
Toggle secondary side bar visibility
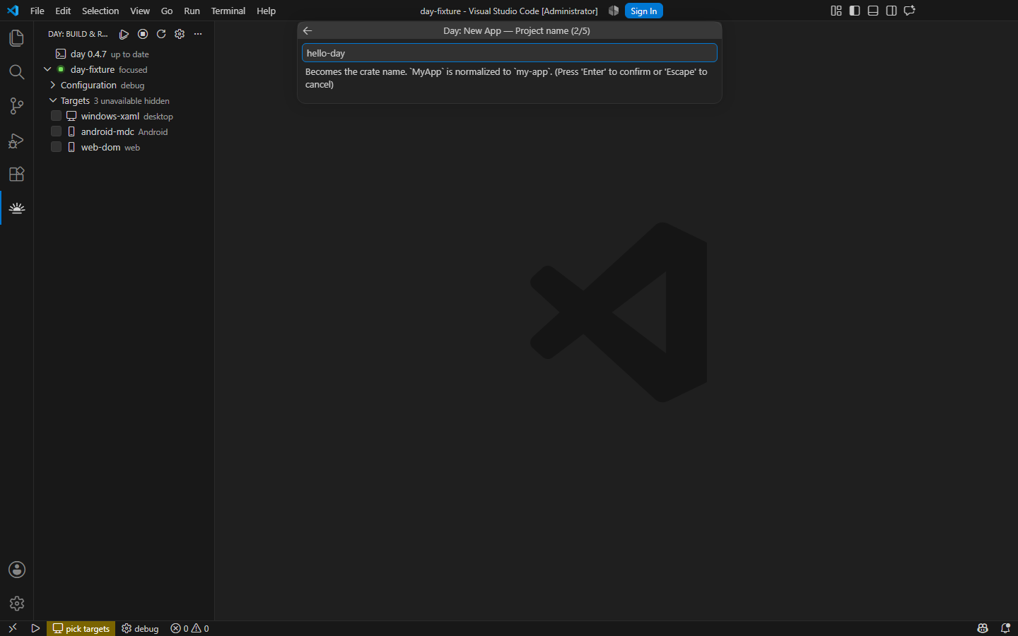click(891, 11)
